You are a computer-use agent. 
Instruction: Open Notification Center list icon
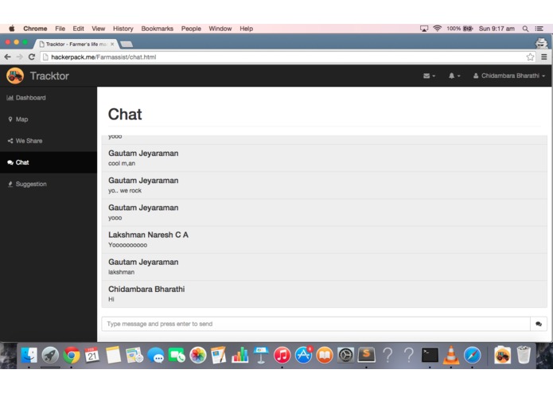tap(539, 29)
